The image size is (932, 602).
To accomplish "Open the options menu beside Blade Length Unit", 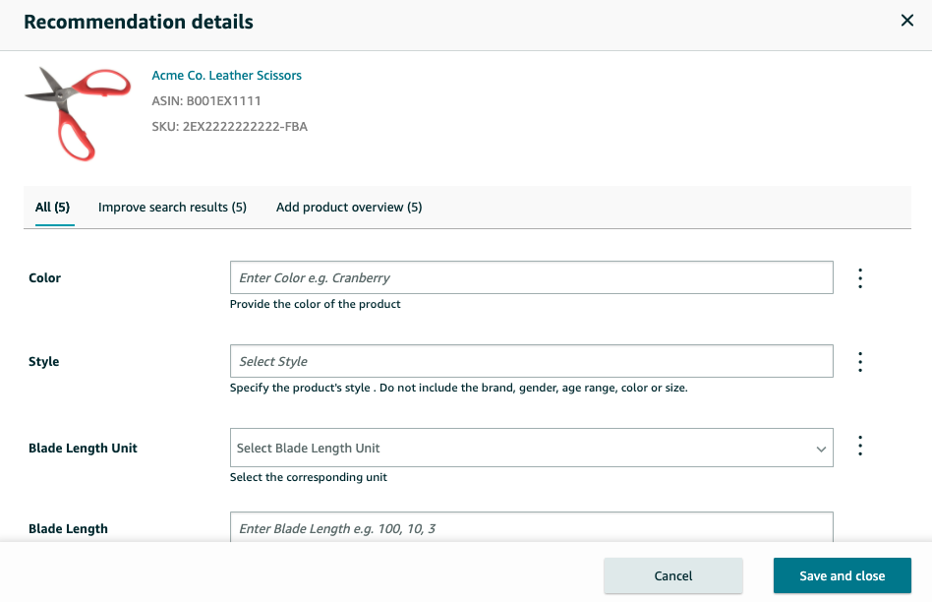I will pos(860,446).
